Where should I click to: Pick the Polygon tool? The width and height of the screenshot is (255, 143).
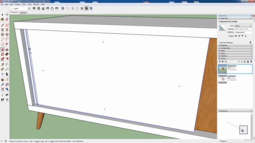click(7, 35)
